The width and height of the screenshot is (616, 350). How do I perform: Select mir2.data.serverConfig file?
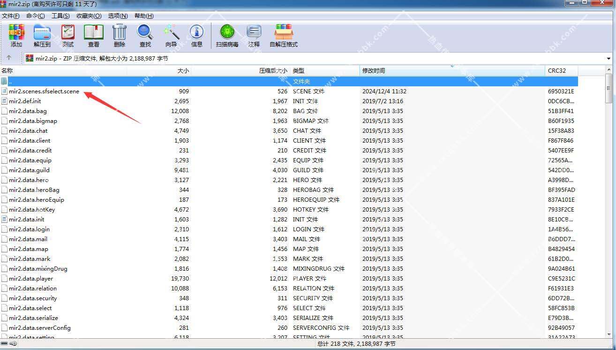coord(40,327)
